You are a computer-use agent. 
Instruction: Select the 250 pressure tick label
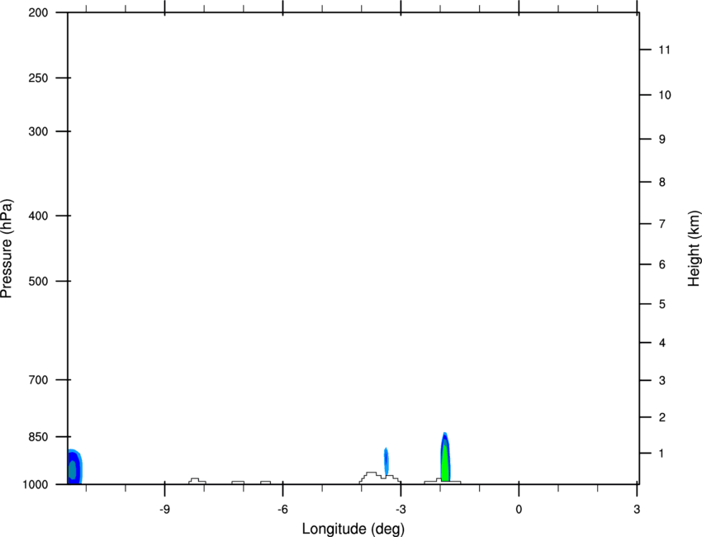[x=38, y=78]
